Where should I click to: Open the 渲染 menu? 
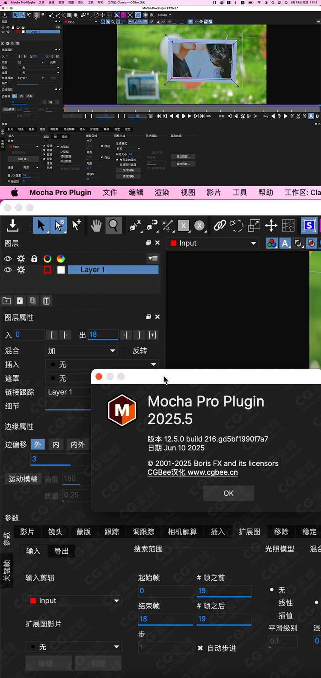tap(162, 193)
